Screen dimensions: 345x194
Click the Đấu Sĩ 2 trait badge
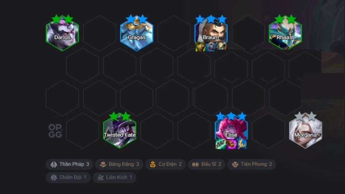[207, 164]
